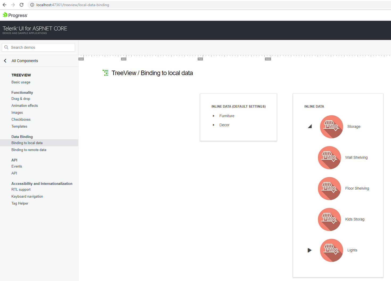The image size is (391, 281).
Task: Expand the Decor tree node
Action: tap(214, 125)
